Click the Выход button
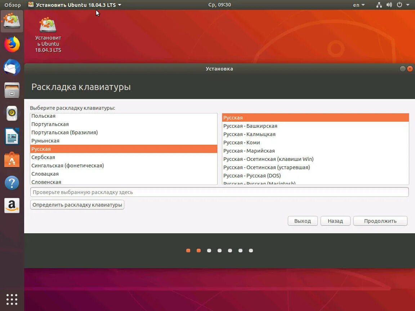Viewport: 415px width, 311px height. (303, 221)
